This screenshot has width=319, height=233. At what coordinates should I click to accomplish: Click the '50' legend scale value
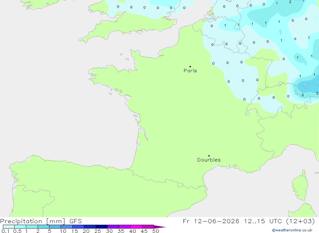(156, 231)
